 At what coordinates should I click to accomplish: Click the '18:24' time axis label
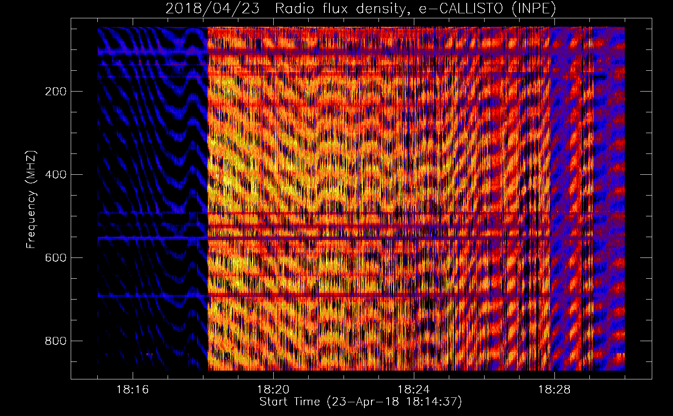pos(414,390)
